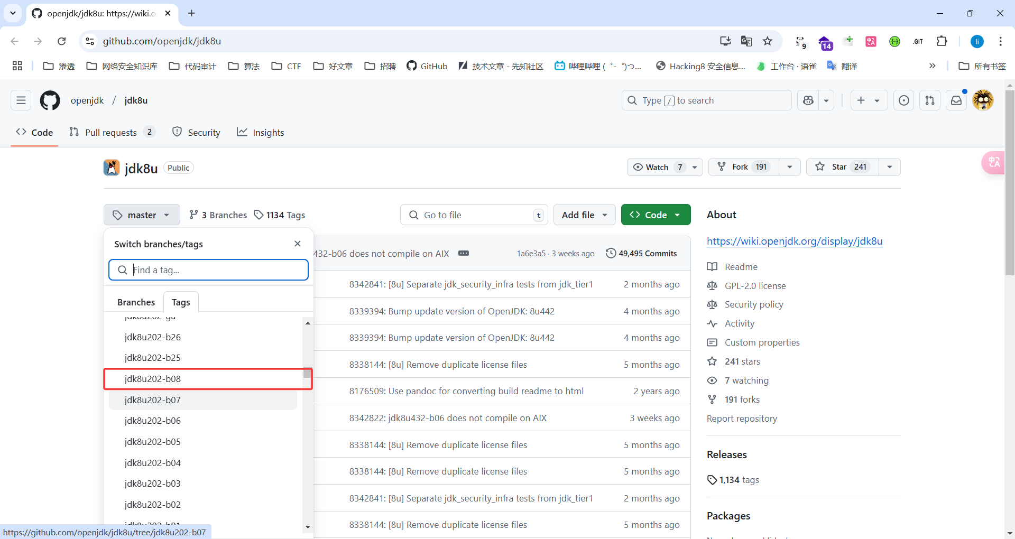The width and height of the screenshot is (1015, 539).
Task: Open the CTF bookmark folder
Action: tap(287, 66)
